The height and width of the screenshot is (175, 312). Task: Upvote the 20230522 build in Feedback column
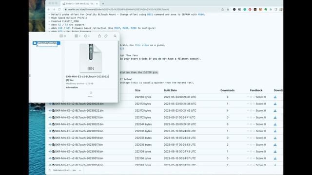248,111
